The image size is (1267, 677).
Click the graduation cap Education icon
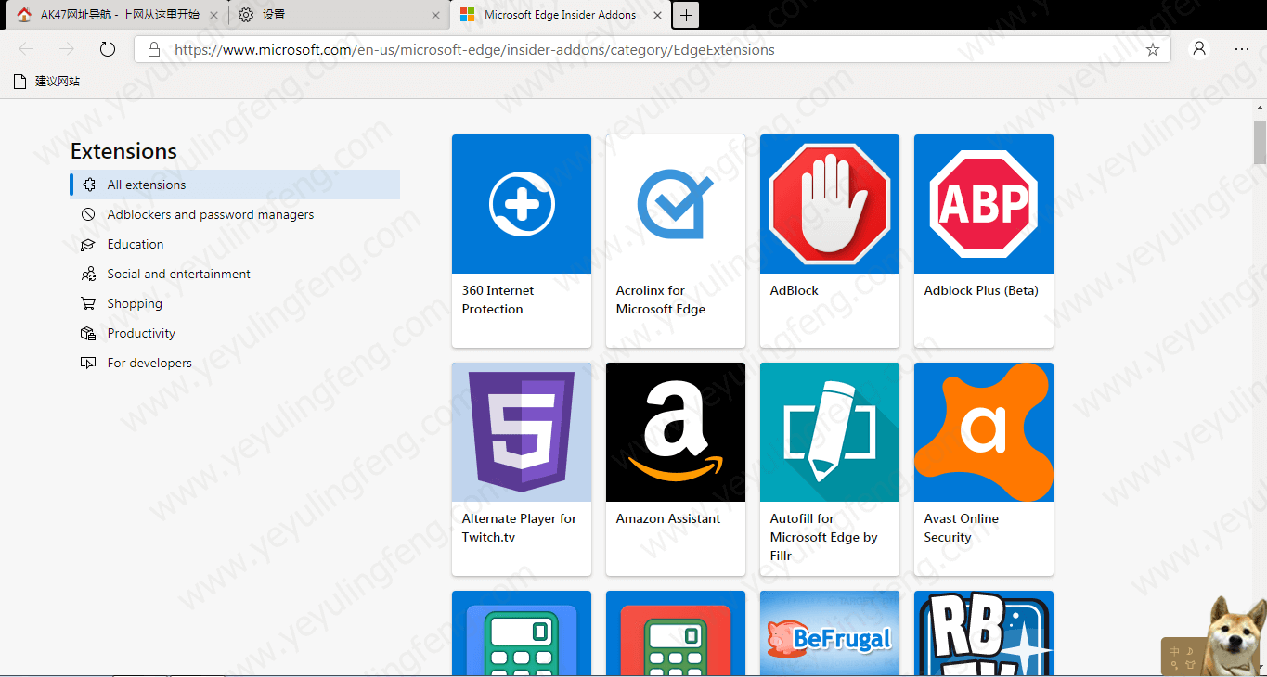(88, 244)
